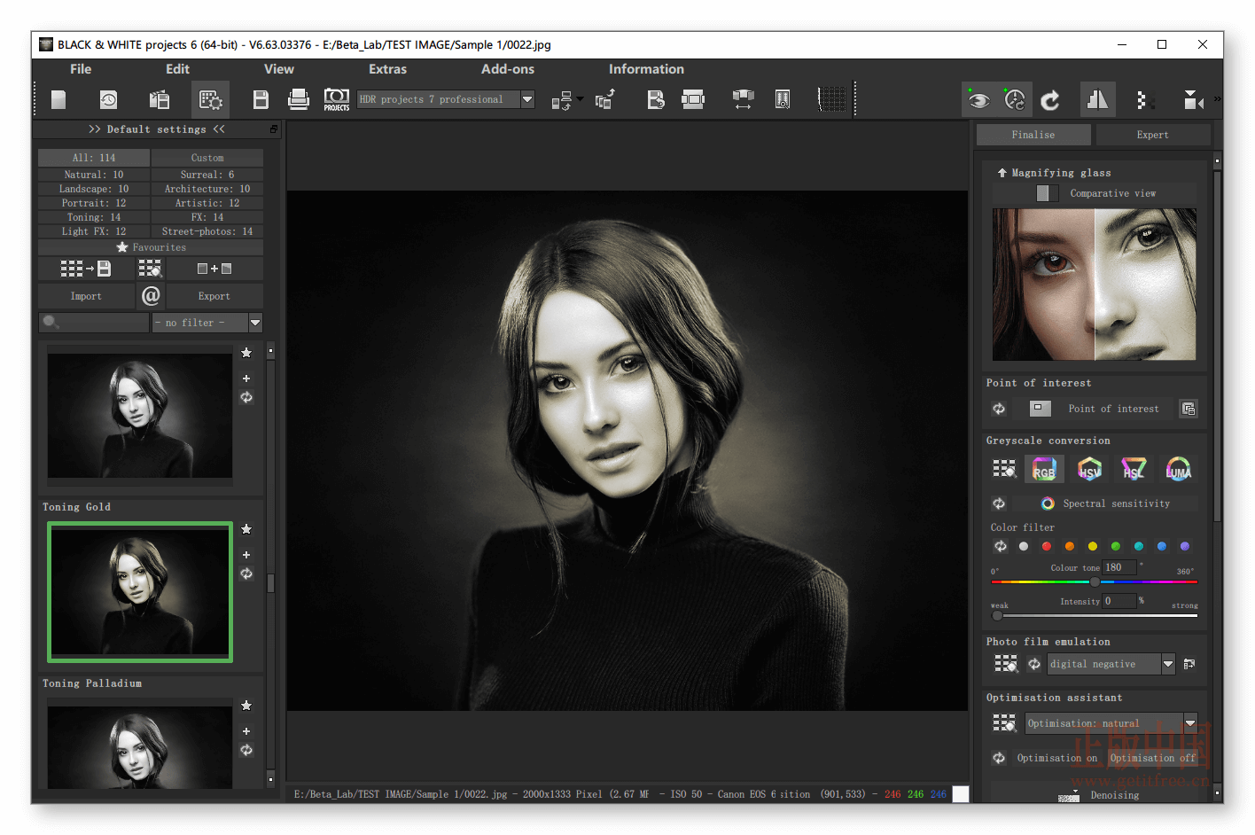Open greyscale conversion preset browser icon
This screenshot has width=1255, height=835.
(x=1004, y=469)
